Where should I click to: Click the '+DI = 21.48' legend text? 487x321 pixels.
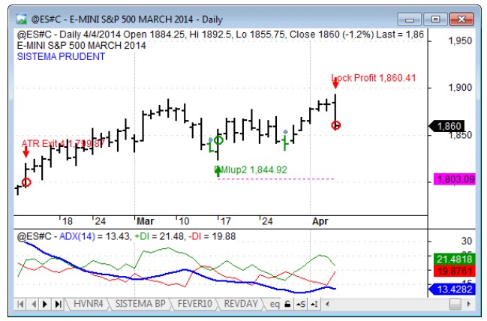pos(158,236)
